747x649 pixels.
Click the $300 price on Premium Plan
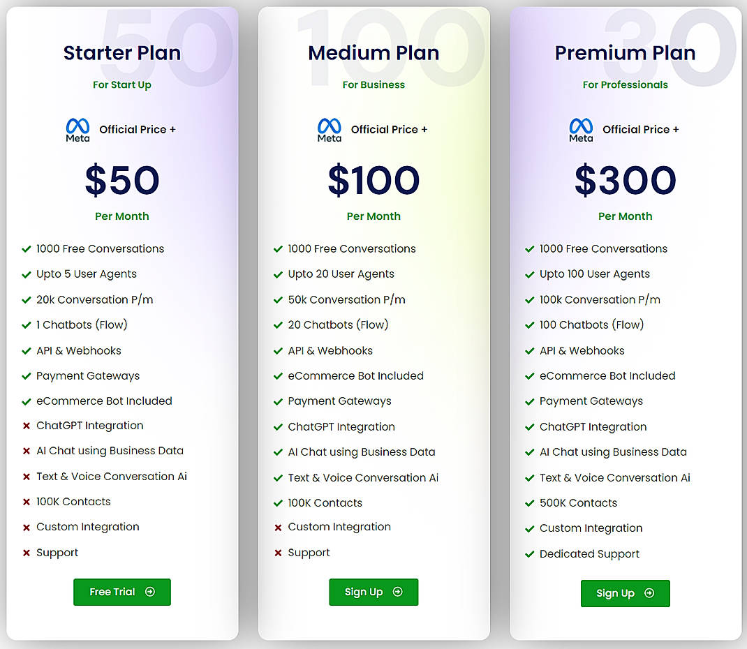click(x=625, y=180)
